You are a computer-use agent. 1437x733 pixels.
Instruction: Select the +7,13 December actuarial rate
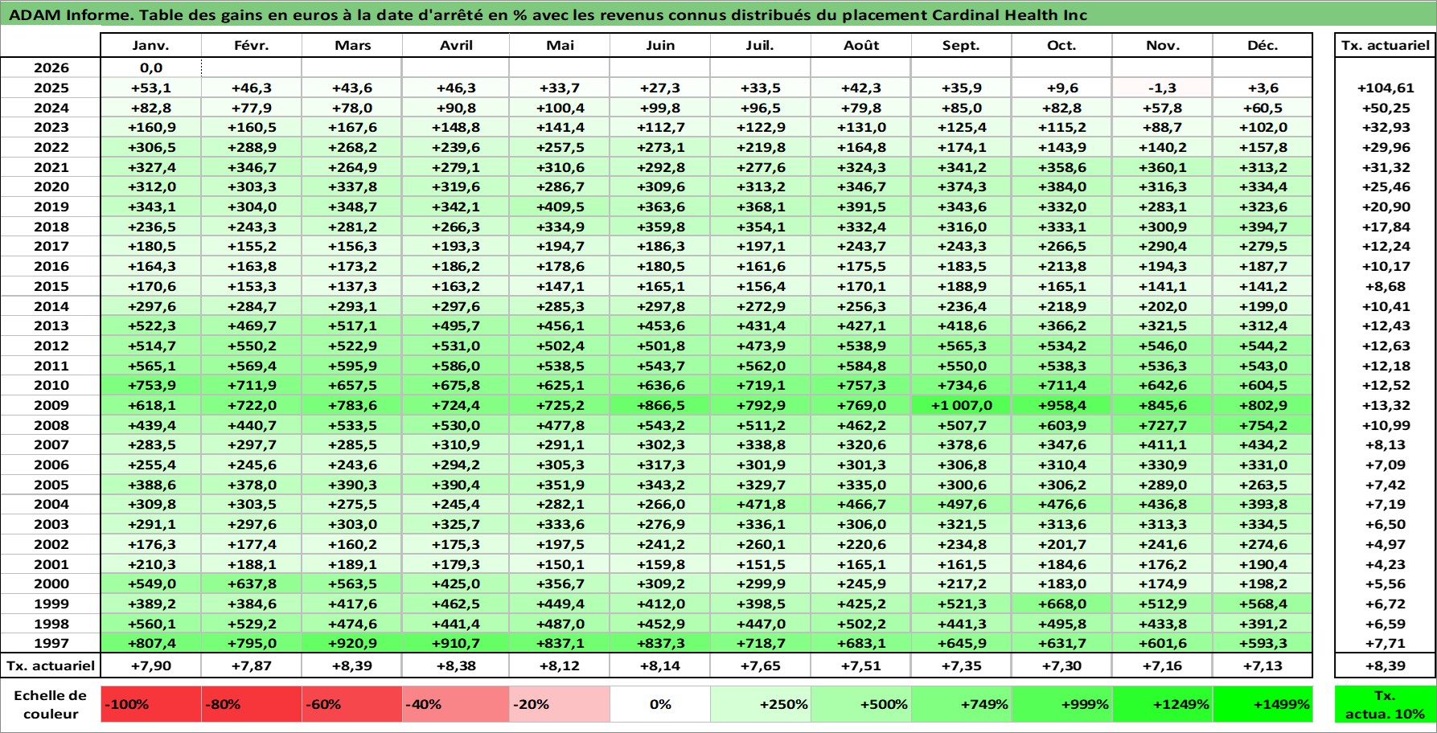click(x=1263, y=665)
